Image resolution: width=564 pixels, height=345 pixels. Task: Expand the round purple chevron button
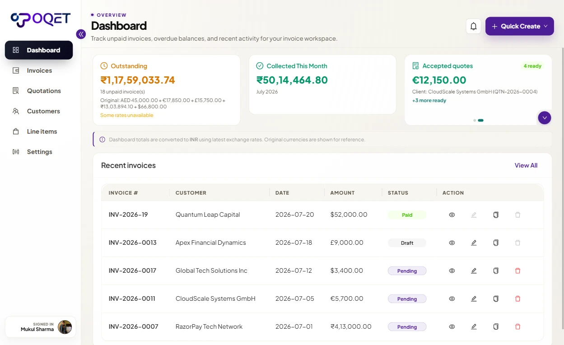(545, 117)
